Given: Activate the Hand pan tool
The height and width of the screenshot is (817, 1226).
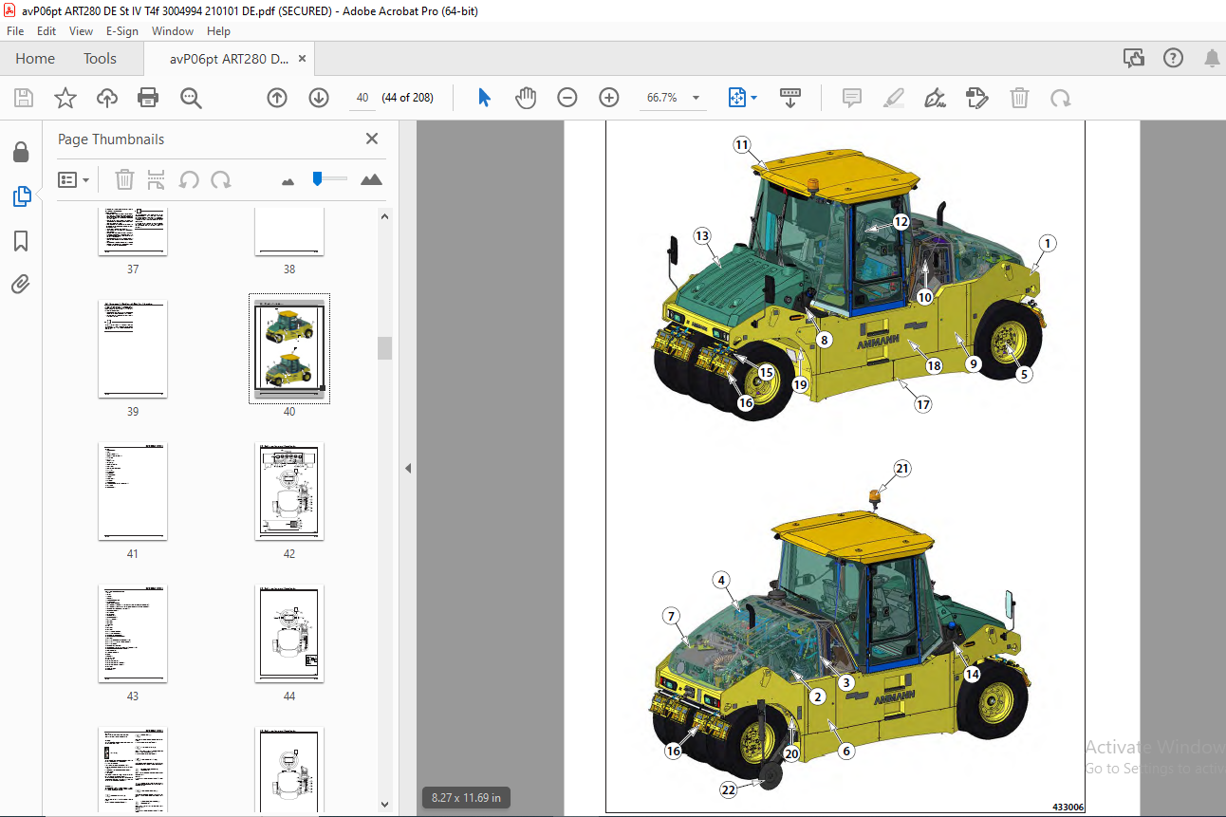Looking at the screenshot, I should [526, 98].
